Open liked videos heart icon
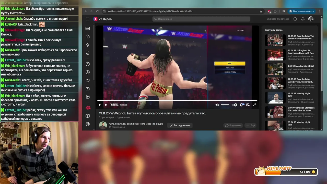 pyautogui.click(x=88, y=80)
